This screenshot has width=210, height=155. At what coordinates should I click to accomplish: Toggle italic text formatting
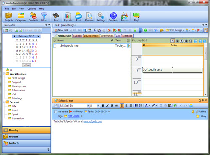click(x=108, y=106)
